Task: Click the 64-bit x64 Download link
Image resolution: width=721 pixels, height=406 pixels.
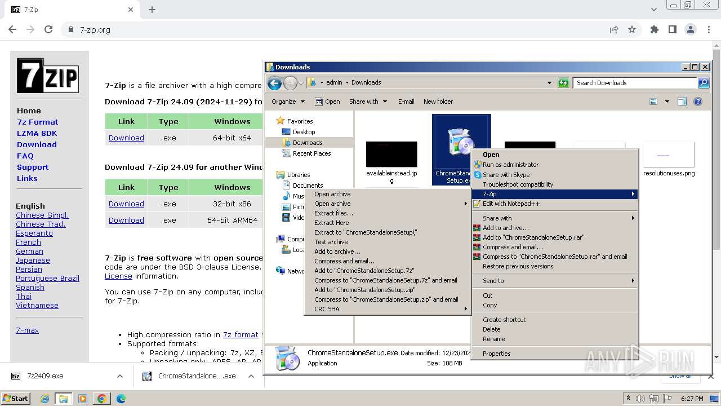Action: point(126,138)
